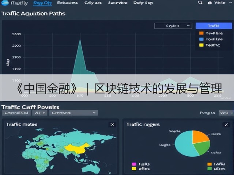Click the marily logo icon

tap(5, 3)
